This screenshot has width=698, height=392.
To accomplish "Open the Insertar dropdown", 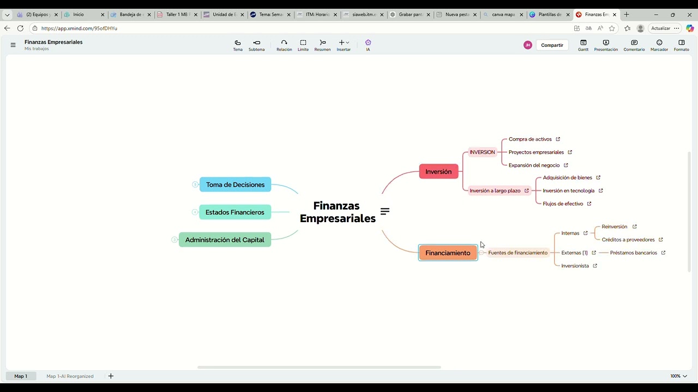I will (344, 45).
